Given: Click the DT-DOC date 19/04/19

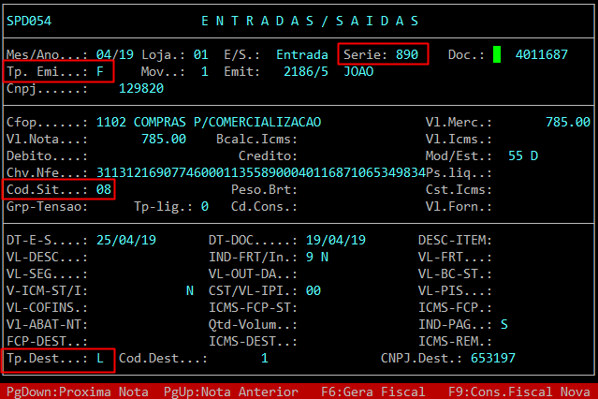Looking at the screenshot, I should [336, 240].
